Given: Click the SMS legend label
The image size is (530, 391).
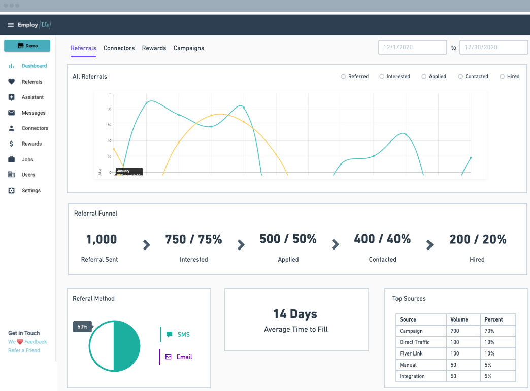Looking at the screenshot, I should [184, 335].
